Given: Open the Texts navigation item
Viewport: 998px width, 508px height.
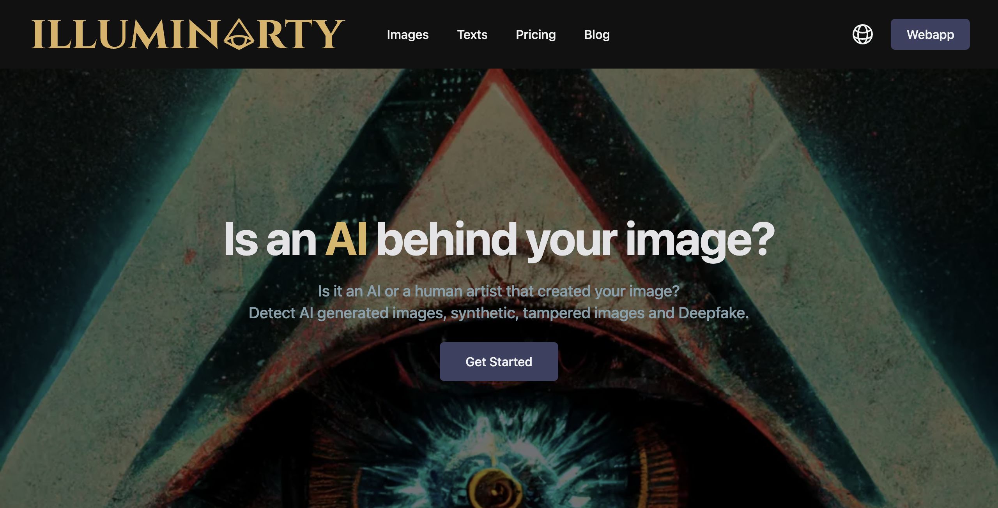Looking at the screenshot, I should [x=472, y=35].
